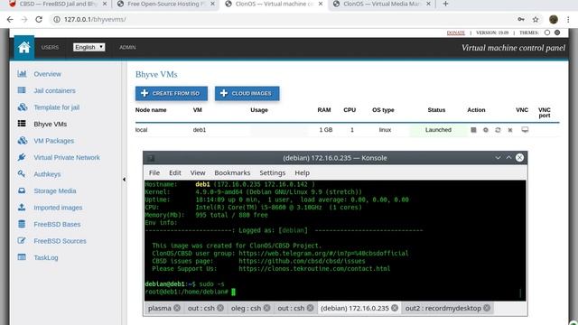The image size is (578, 325).
Task: Click the Authkeys key icon
Action: (22, 173)
